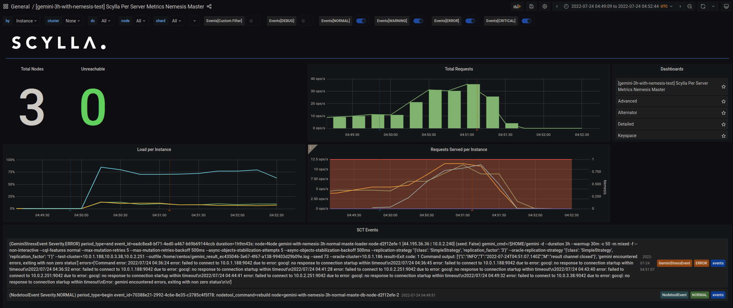This screenshot has height=308, width=733.
Task: Add a new panel to dashboard
Action: (517, 6)
